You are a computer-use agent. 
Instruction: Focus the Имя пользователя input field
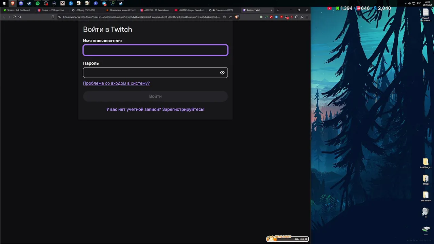tap(155, 50)
